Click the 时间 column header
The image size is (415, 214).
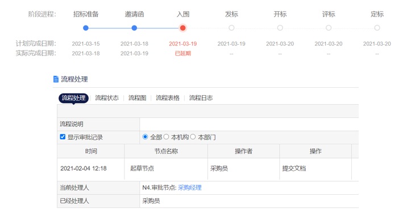91,151
